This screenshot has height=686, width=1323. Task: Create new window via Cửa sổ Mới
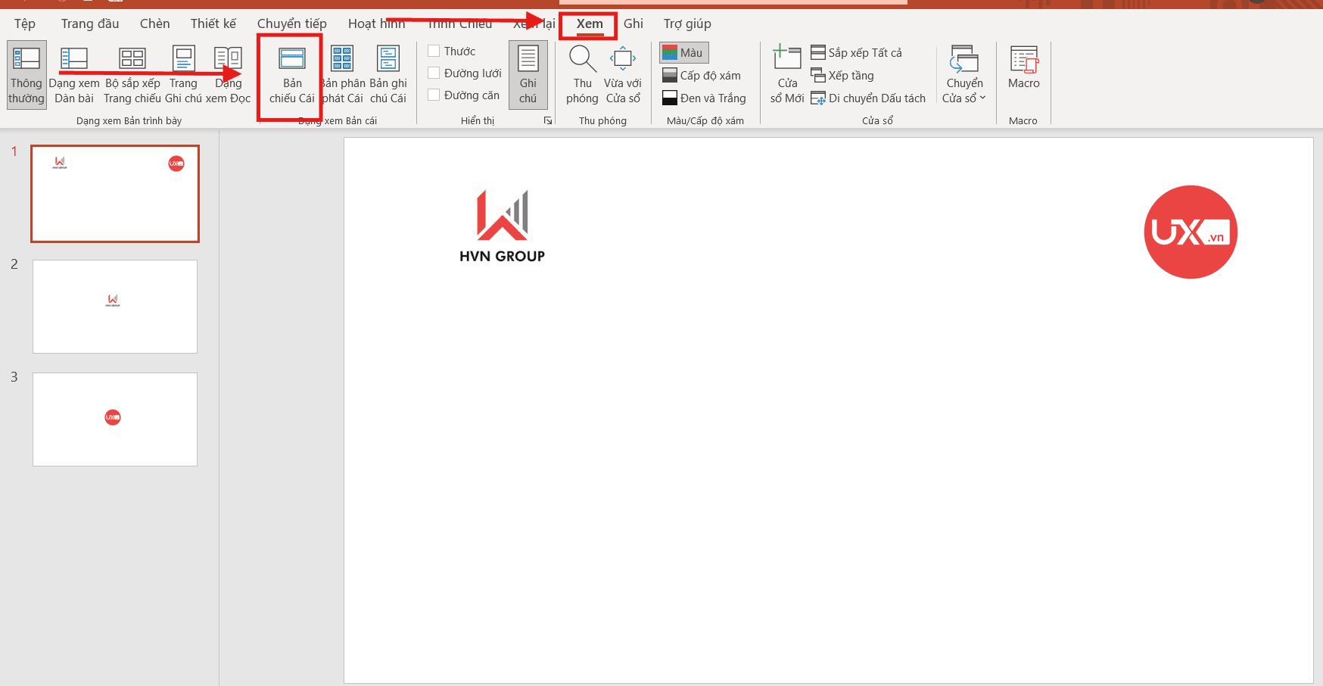tap(786, 74)
